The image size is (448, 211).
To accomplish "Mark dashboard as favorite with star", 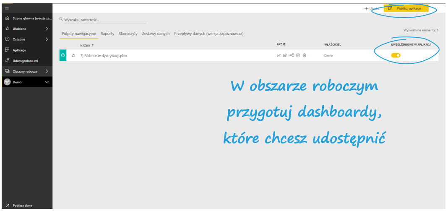I will pos(73,55).
